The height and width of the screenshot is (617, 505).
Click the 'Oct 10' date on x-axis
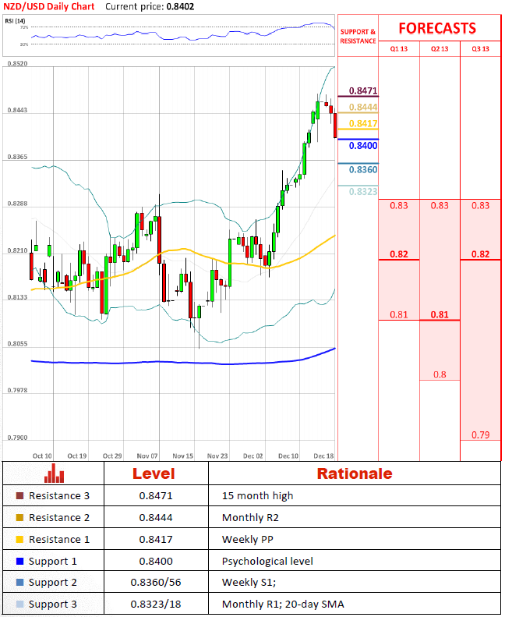(42, 456)
